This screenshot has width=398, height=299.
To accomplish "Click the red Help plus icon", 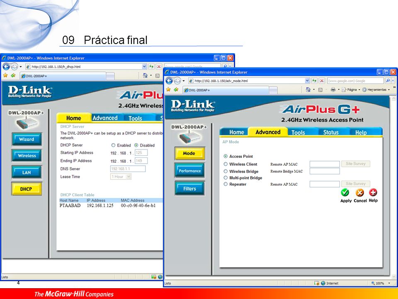I will point(373,192).
